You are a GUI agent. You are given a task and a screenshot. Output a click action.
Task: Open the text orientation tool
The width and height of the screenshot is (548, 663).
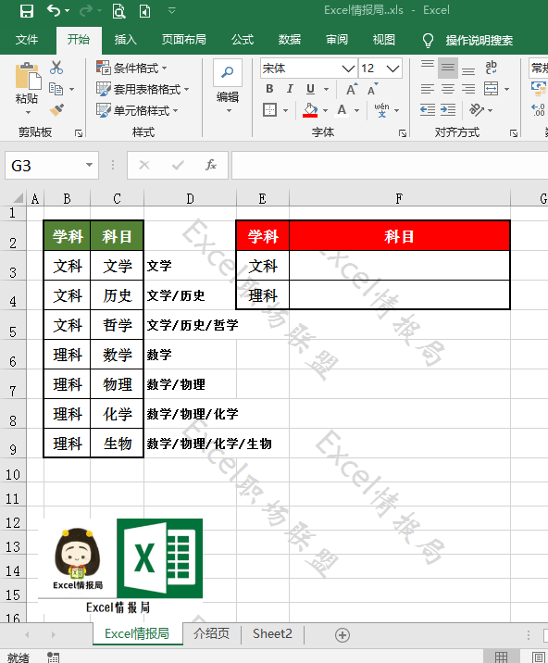477,110
